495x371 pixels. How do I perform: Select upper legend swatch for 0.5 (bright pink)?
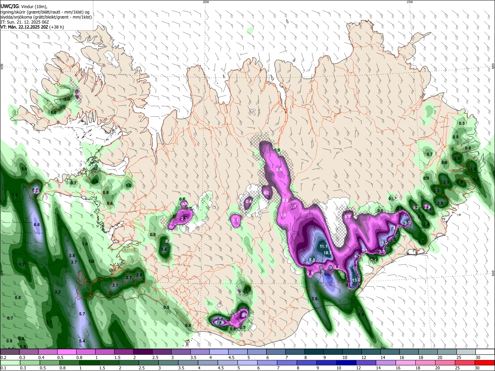[67, 352]
